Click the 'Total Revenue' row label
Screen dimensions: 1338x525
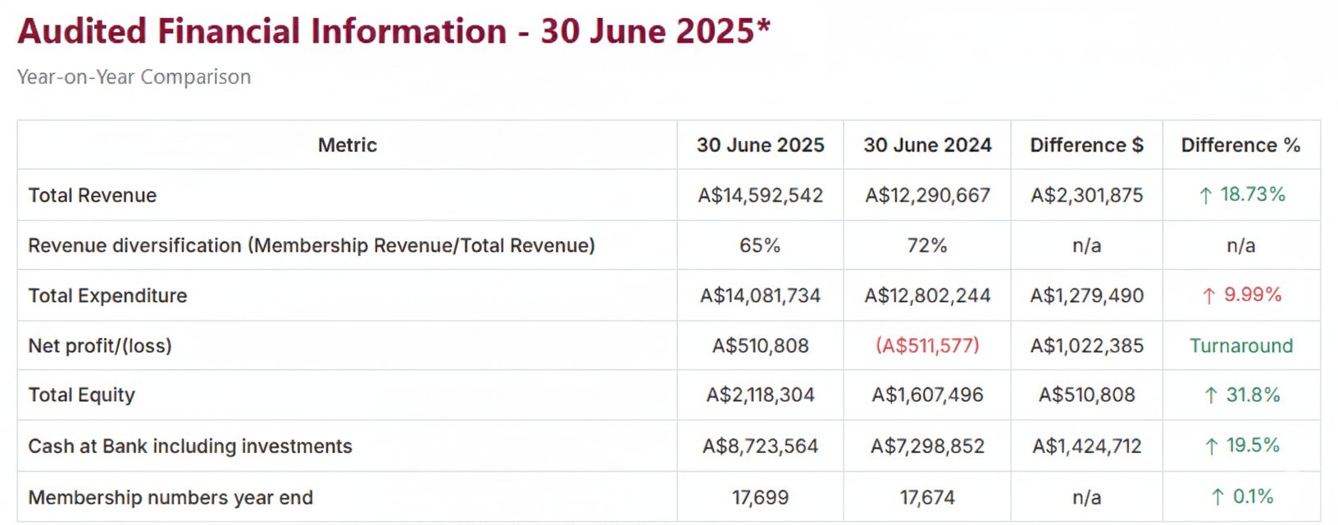[93, 195]
